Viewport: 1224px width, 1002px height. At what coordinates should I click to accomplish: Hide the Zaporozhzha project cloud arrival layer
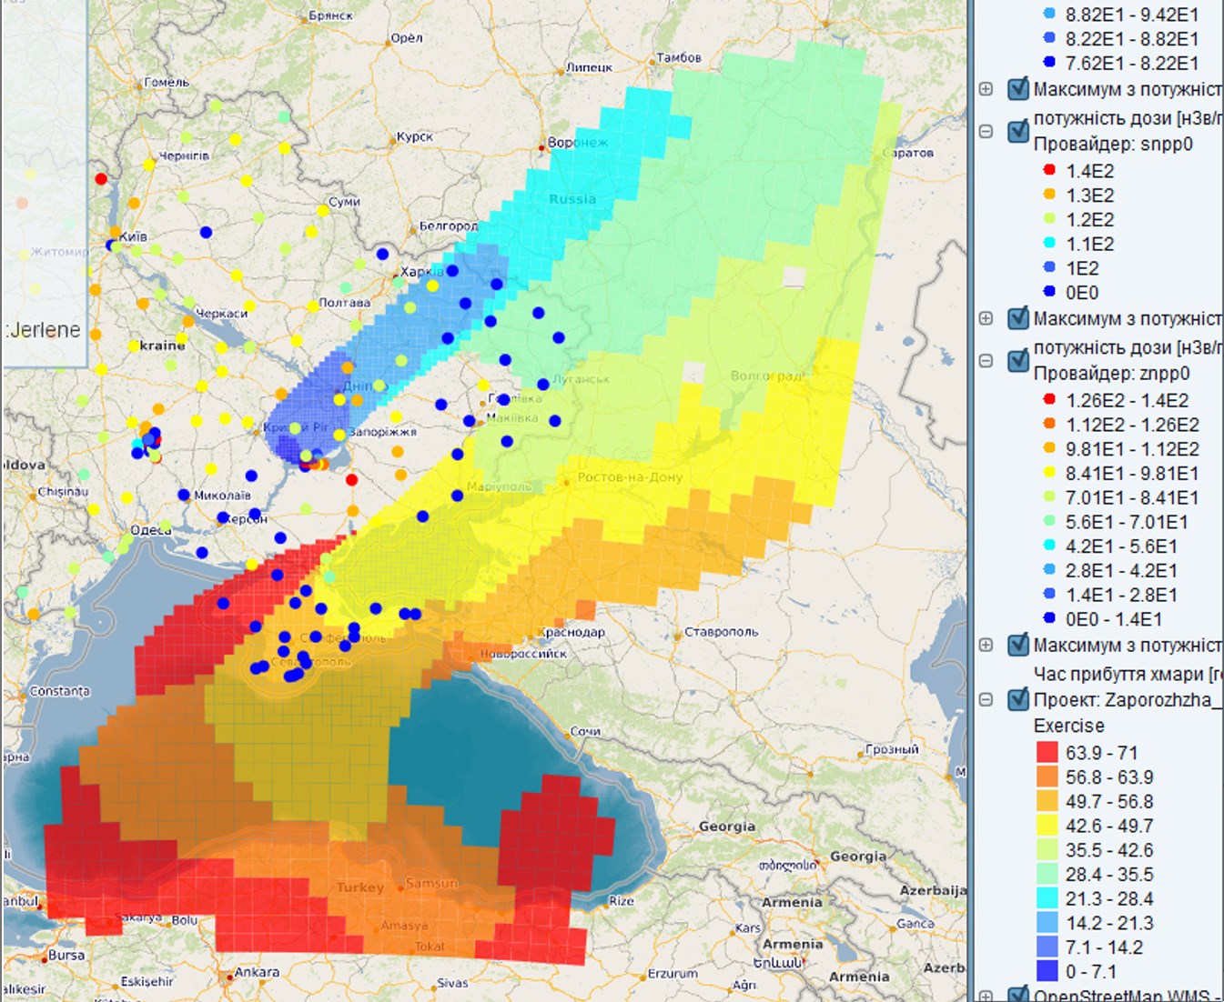(x=1018, y=700)
